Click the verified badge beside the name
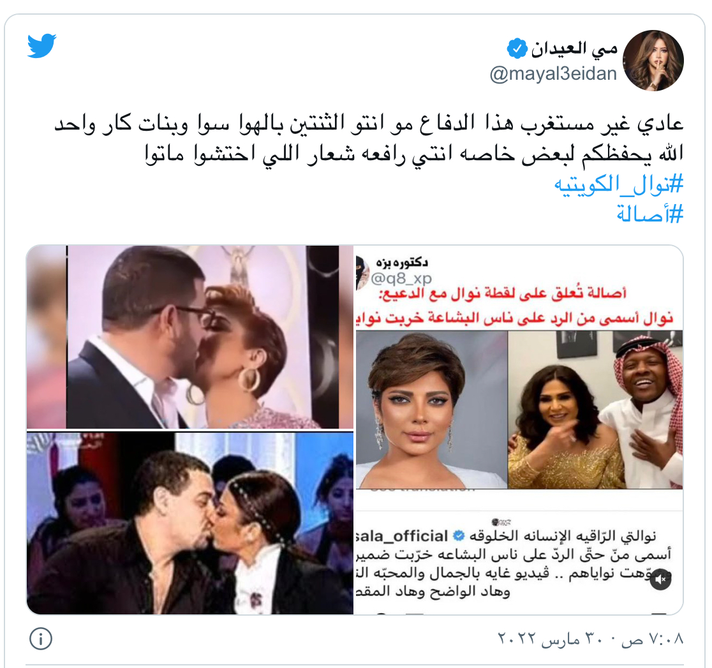Screen dimensions: 712x668 click(x=517, y=48)
